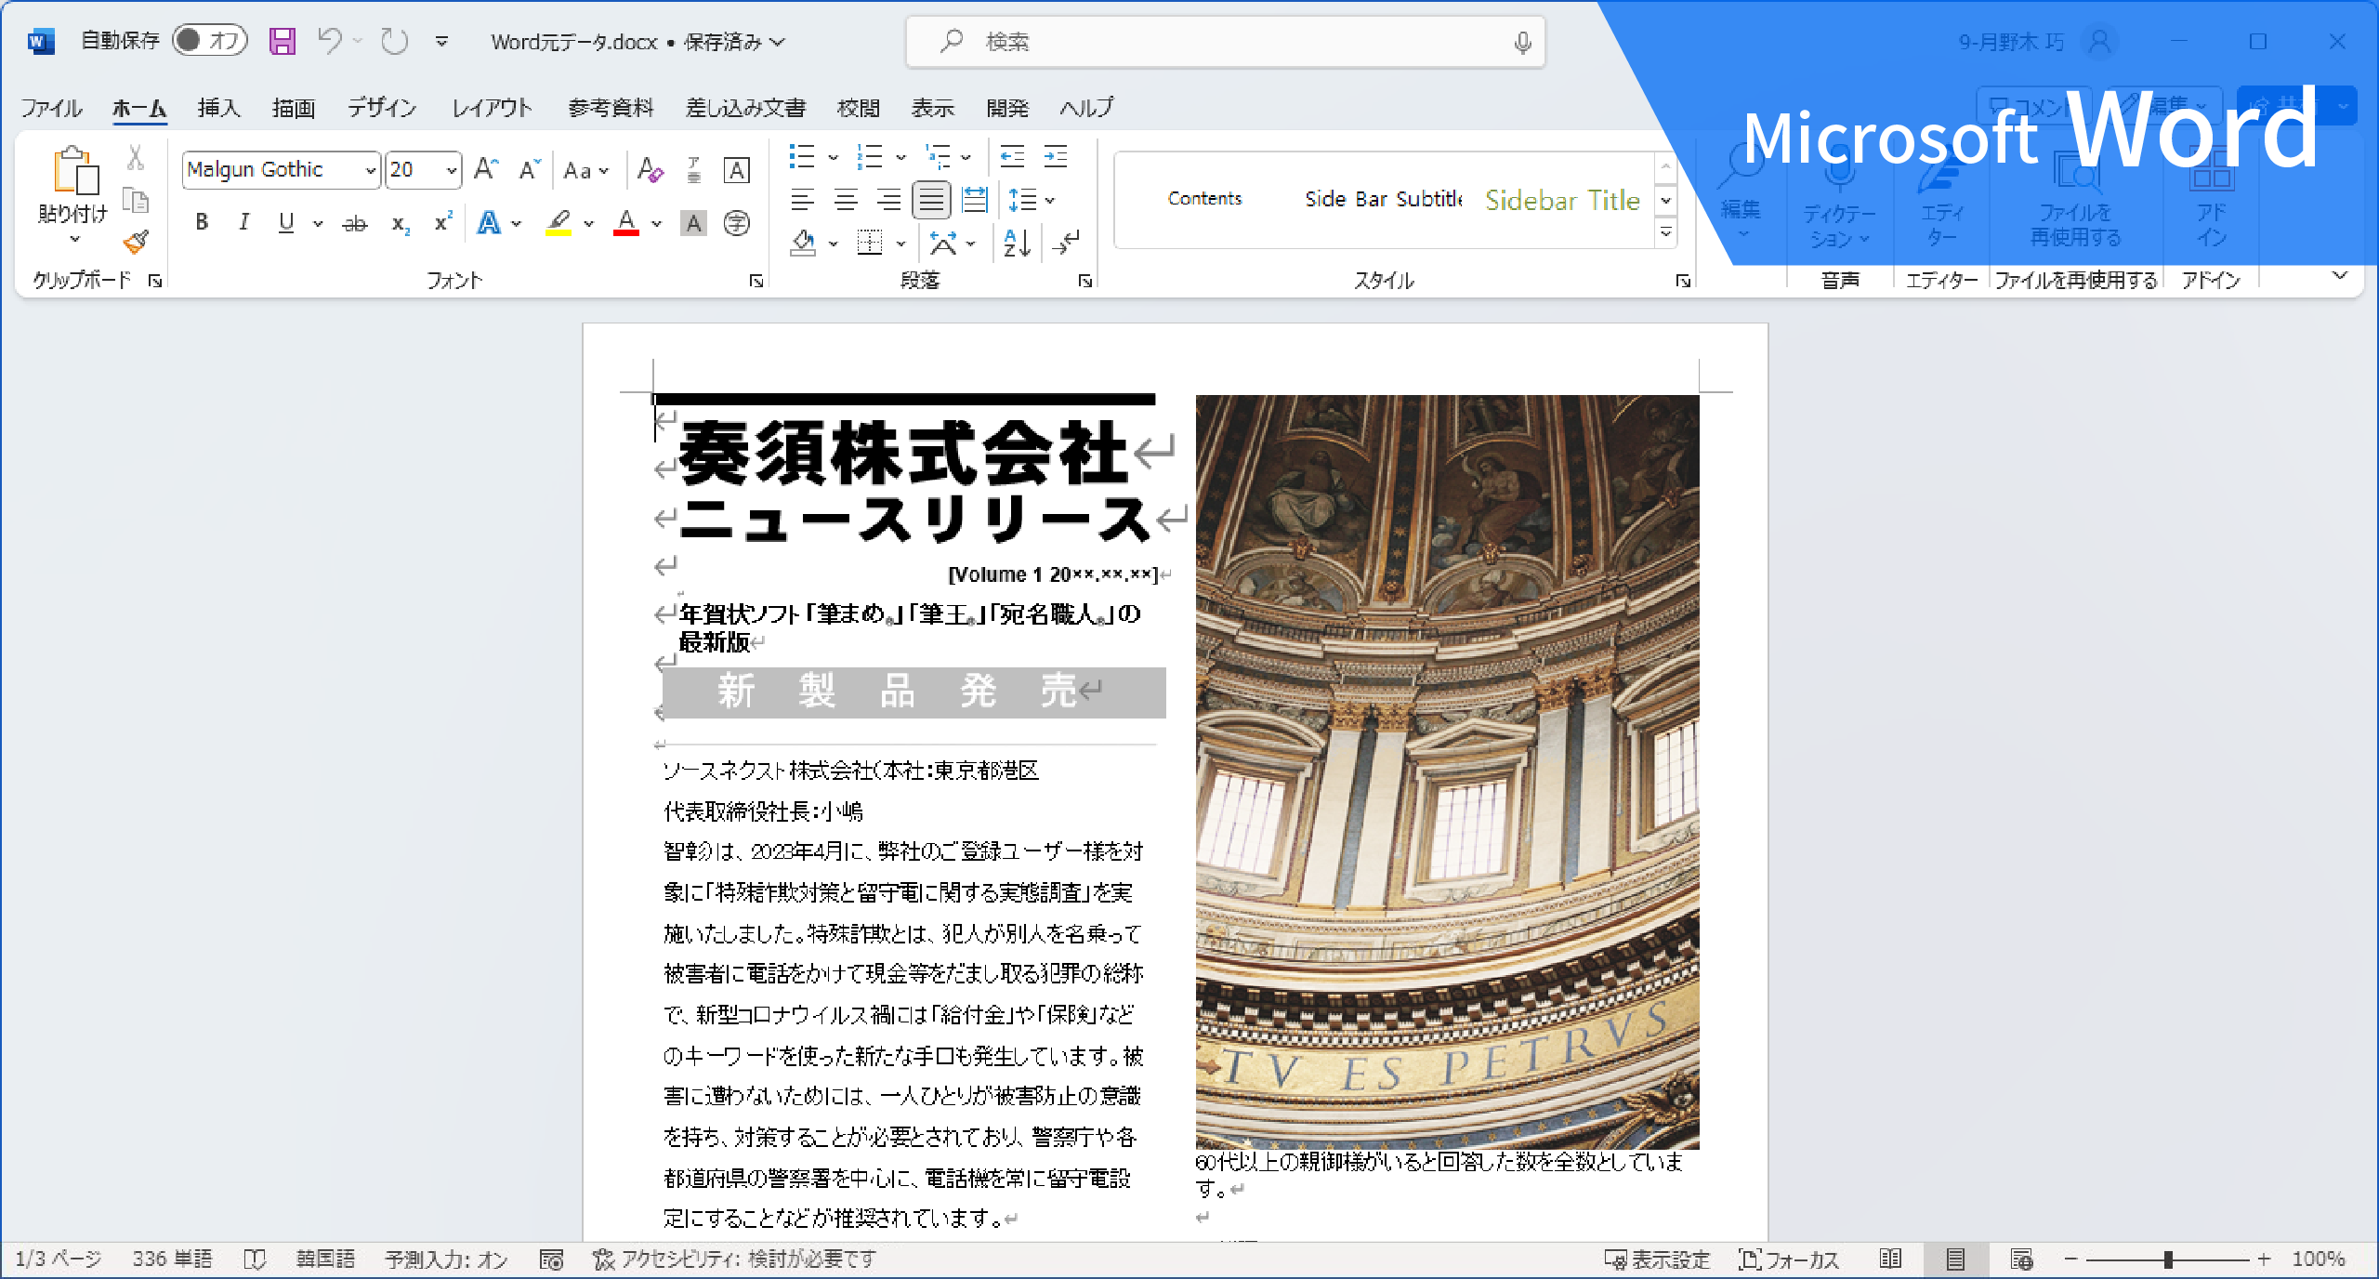Select justify text alignment
The height and width of the screenshot is (1279, 2379).
(930, 200)
